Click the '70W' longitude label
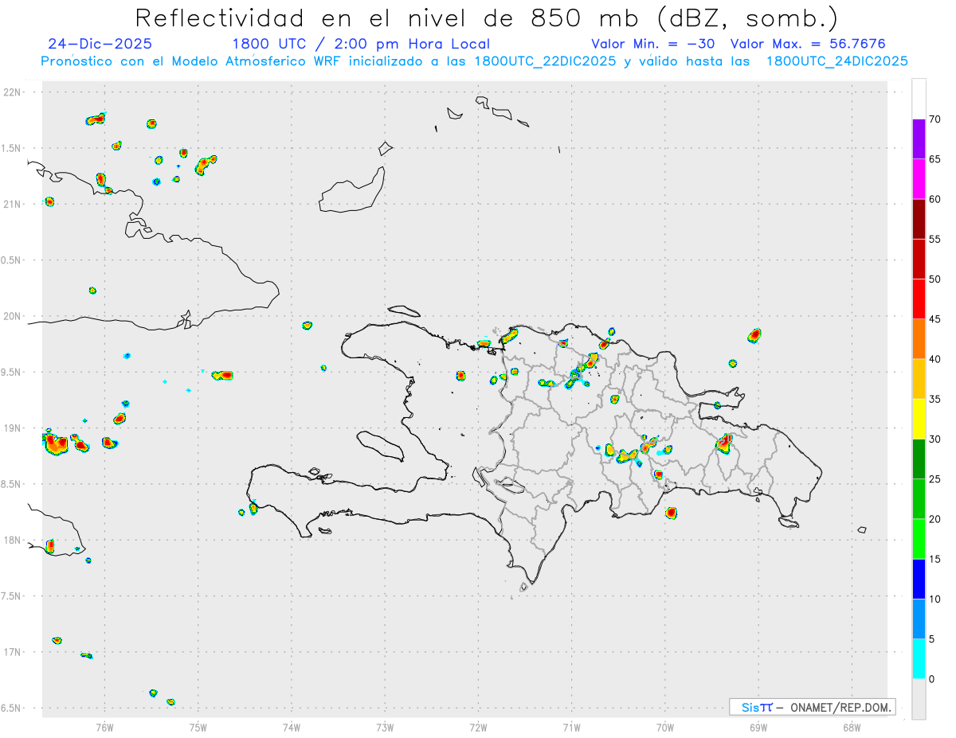The image size is (956, 738). point(665,727)
